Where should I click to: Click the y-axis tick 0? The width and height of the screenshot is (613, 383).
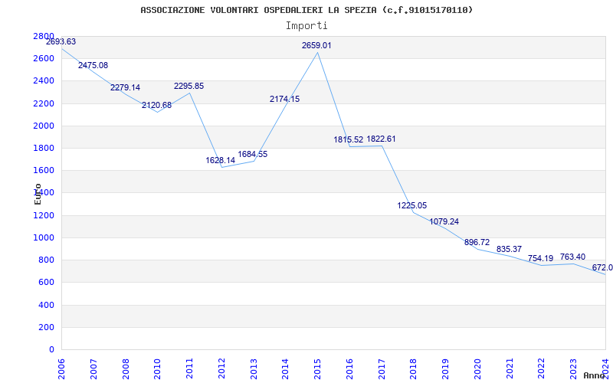(x=51, y=349)
